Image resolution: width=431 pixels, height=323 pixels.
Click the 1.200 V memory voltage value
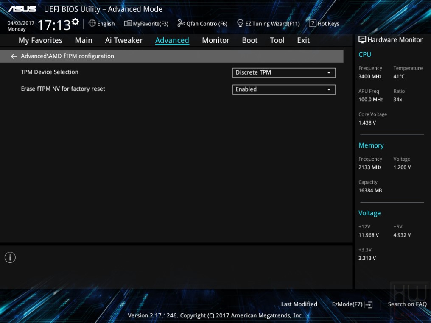[x=402, y=167]
